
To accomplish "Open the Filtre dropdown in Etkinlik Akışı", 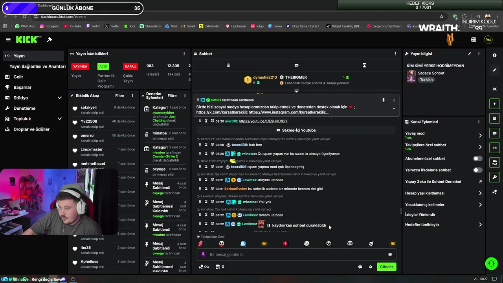I will 119,96.
